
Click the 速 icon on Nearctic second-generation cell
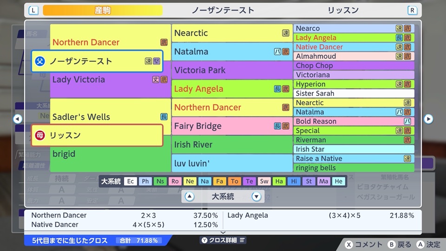coord(286,33)
